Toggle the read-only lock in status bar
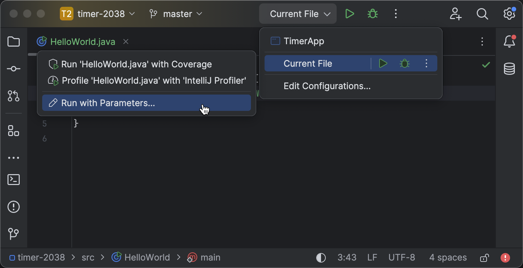This screenshot has width=523, height=268. (x=484, y=257)
